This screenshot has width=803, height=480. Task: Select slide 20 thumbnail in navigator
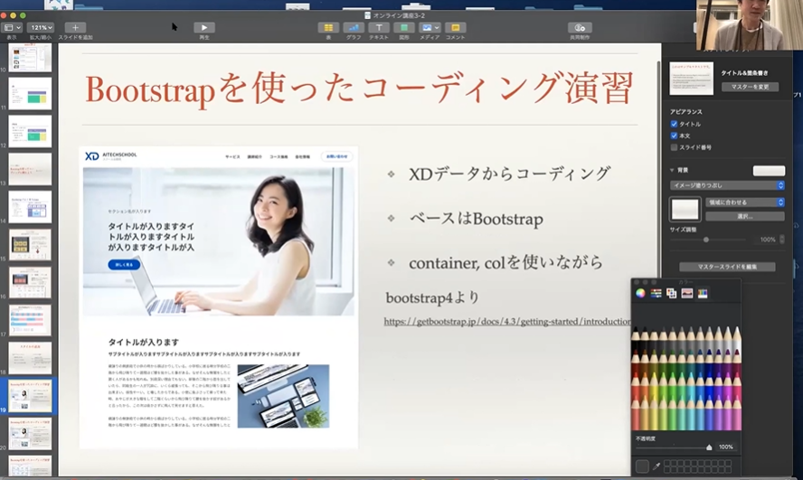[x=30, y=434]
